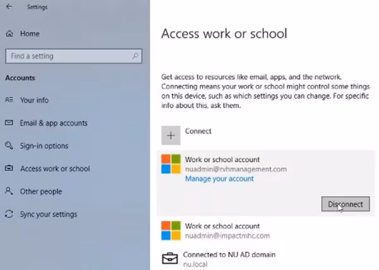
Task: Select Access work or school in sidebar
Action: pos(55,168)
